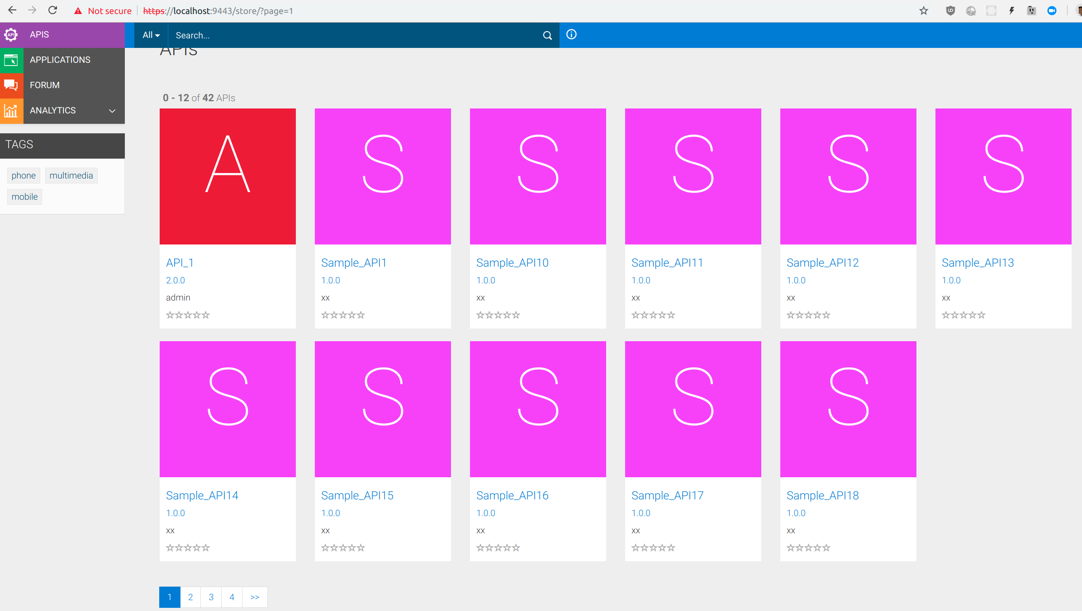Click the search info help icon
The width and height of the screenshot is (1082, 611).
[571, 35]
